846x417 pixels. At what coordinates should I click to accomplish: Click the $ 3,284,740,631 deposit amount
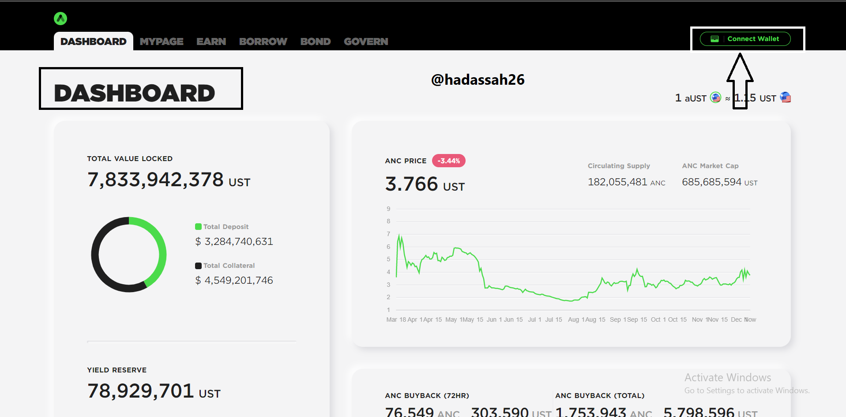pos(234,241)
